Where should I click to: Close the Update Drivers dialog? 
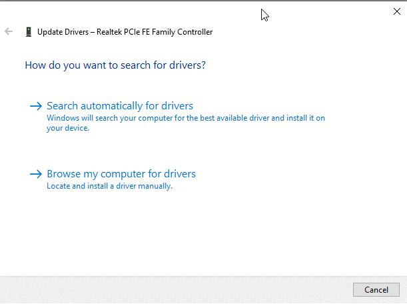[396, 11]
